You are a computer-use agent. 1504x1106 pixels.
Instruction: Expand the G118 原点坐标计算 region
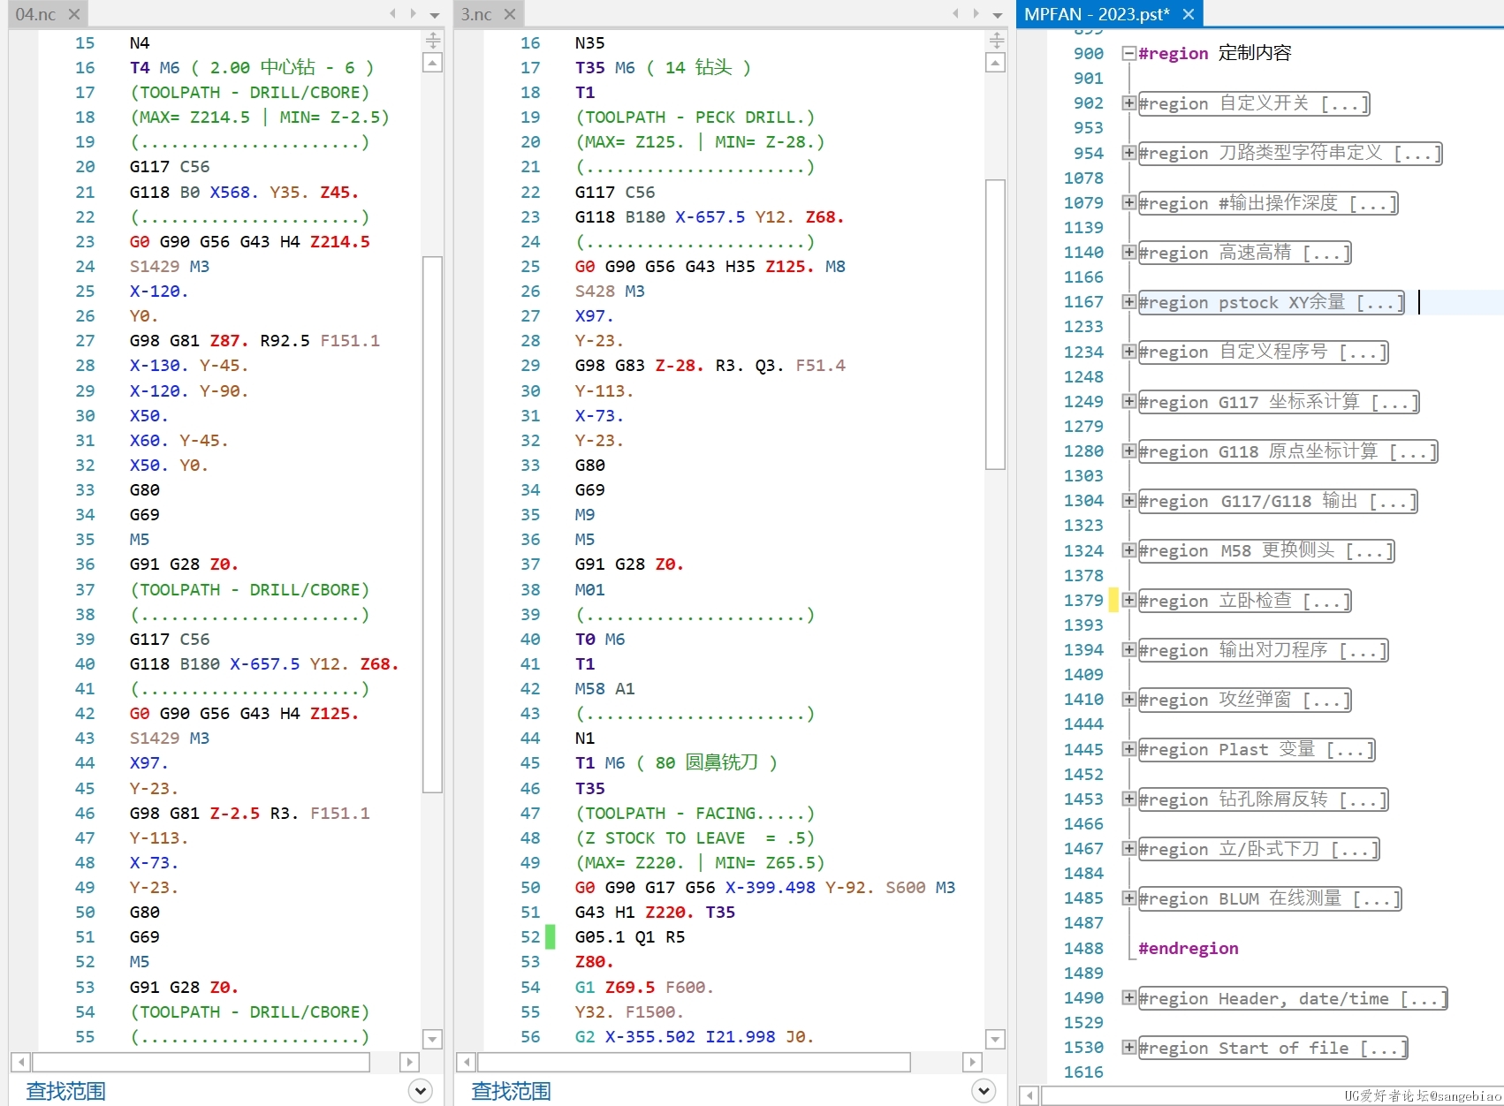1128,451
